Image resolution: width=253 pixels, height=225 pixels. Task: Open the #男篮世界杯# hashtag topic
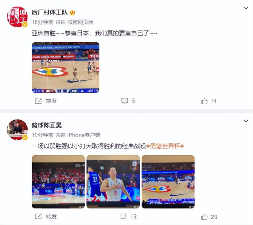click(x=165, y=146)
